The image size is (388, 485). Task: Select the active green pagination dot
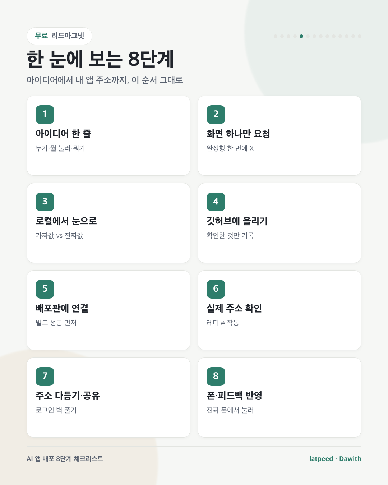[301, 36]
